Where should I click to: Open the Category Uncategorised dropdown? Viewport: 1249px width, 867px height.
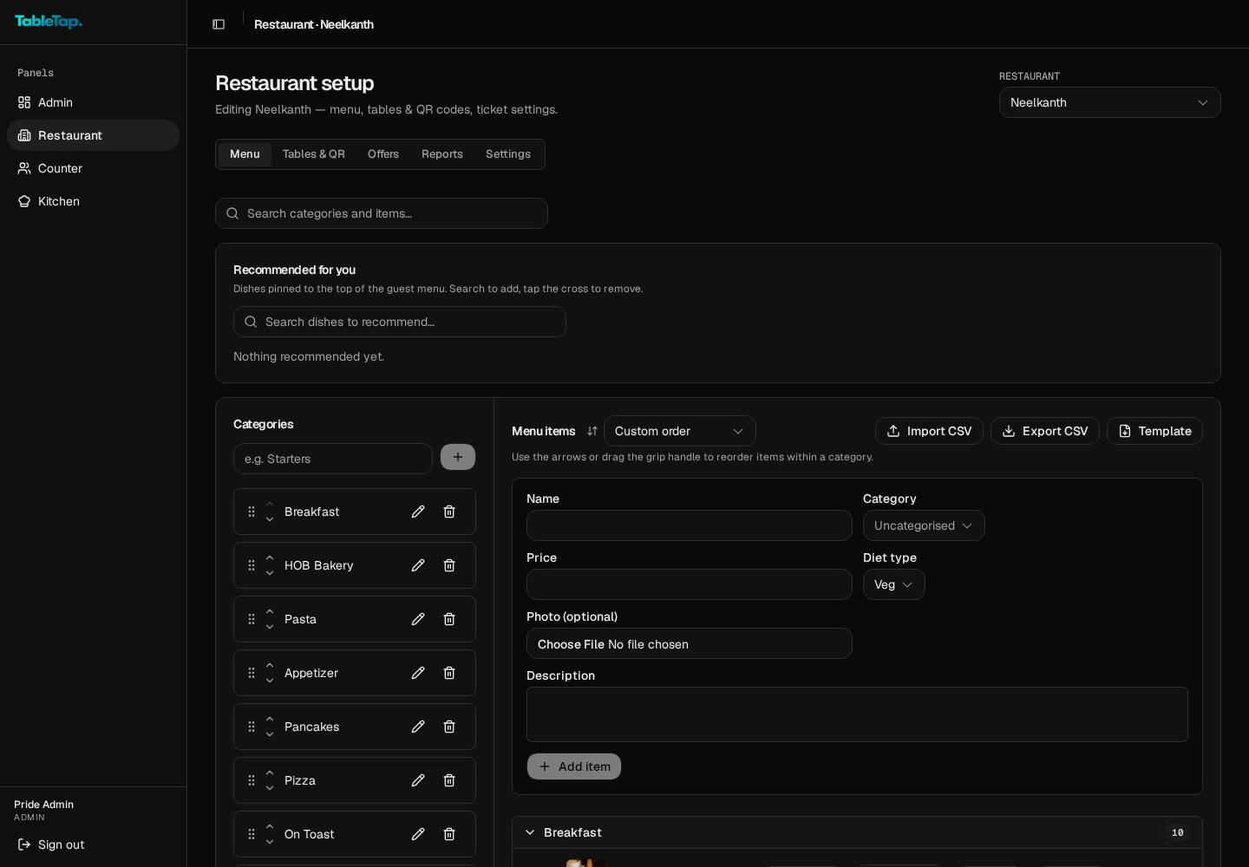(x=924, y=525)
